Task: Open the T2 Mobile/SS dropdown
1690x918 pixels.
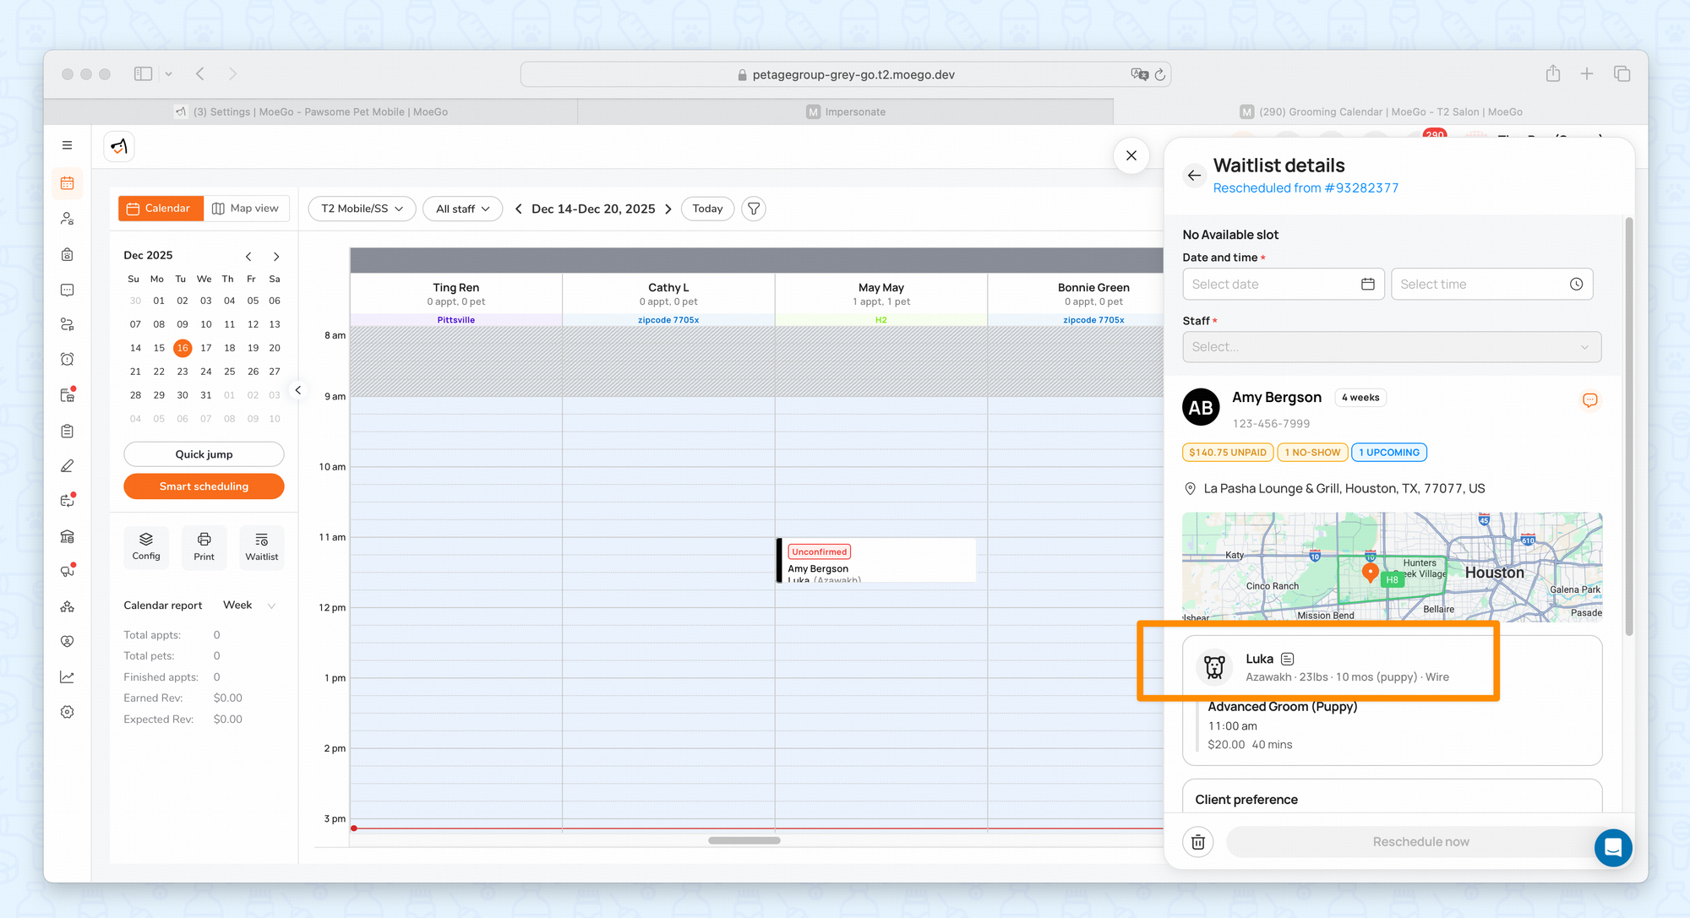Action: coord(362,209)
